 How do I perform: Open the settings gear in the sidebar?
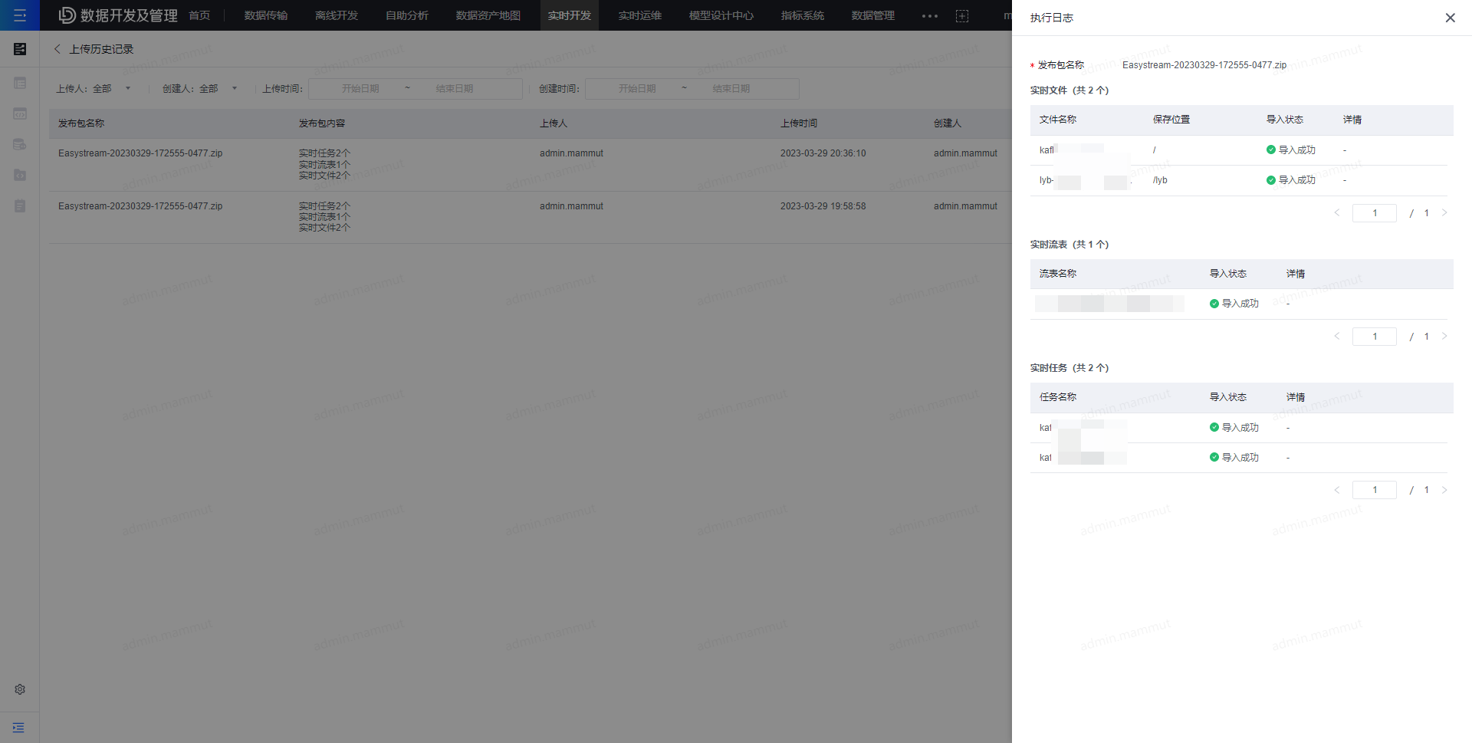coord(20,689)
